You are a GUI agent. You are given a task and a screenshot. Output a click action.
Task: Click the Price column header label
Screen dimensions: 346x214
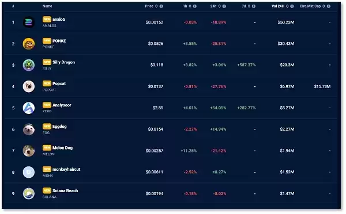coord(149,6)
